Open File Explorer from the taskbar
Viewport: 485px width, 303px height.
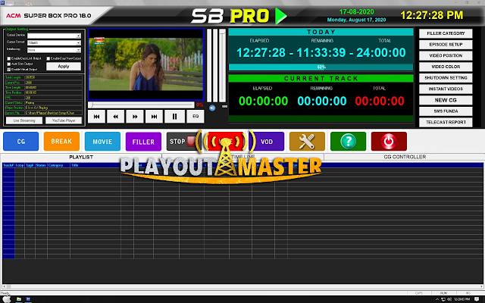[x=18, y=299]
